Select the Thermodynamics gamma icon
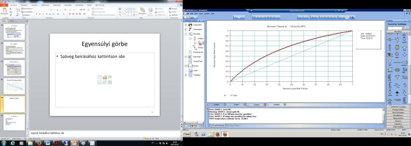 (190, 29)
